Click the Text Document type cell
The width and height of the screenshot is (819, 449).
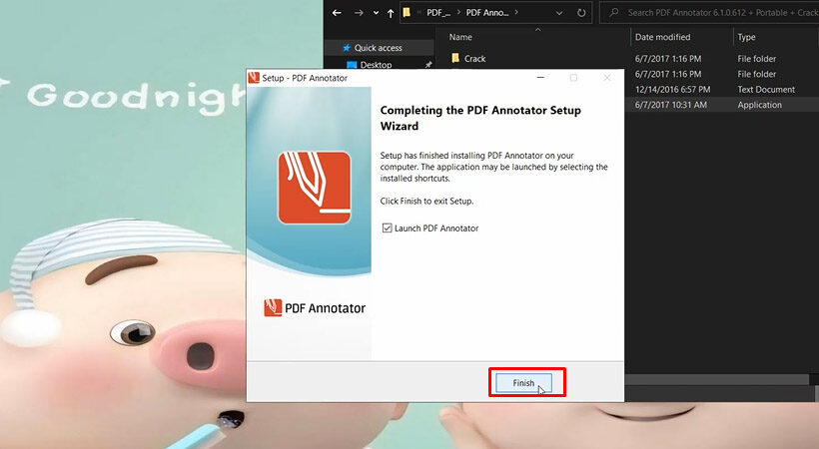766,89
